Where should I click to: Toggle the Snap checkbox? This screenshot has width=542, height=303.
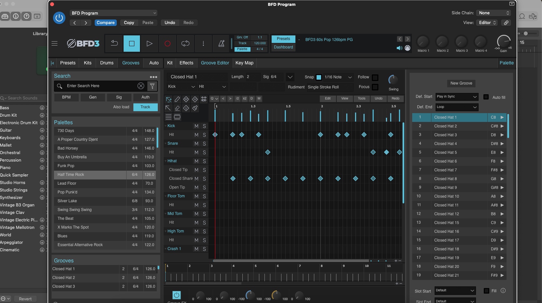(x=319, y=77)
